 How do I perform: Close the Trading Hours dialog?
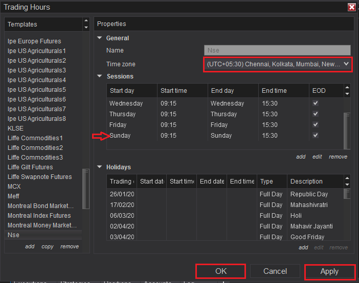[351, 7]
